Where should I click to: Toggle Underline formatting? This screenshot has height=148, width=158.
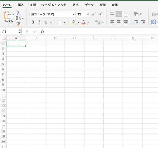pyautogui.click(x=46, y=22)
